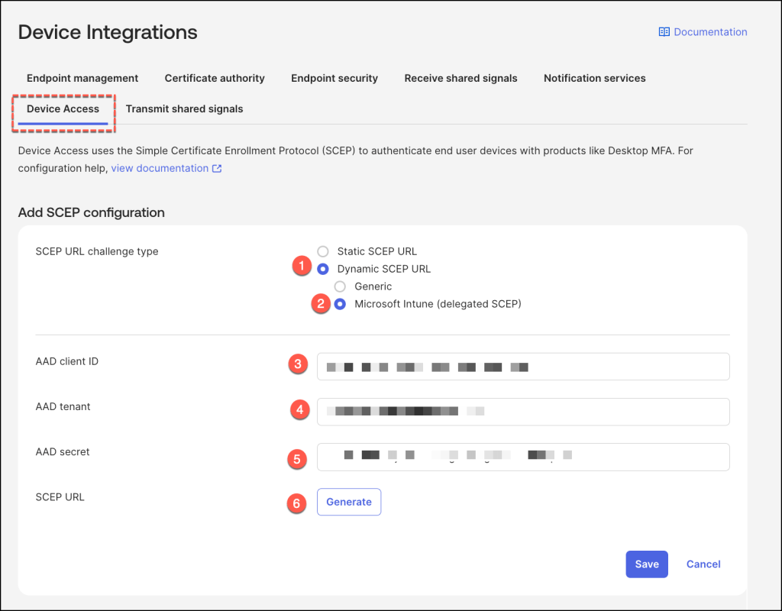Focus the AAD client ID field
Screen dimensions: 782x611
(x=522, y=367)
